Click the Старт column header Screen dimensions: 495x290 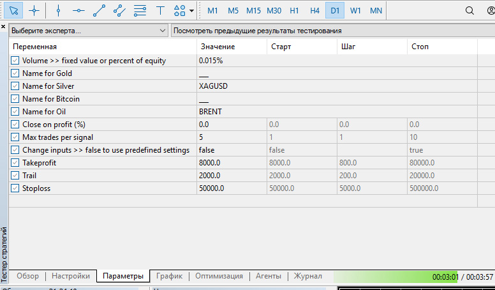[302, 47]
